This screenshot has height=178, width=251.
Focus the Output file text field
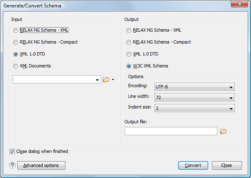coord(171,131)
